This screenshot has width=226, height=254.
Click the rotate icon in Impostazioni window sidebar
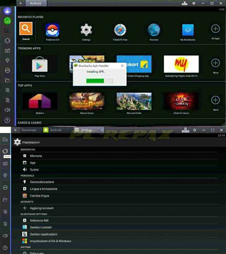tap(5, 151)
